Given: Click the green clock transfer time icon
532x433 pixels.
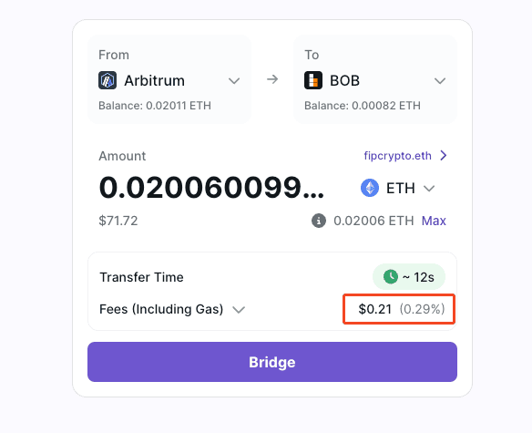Looking at the screenshot, I should tap(391, 277).
